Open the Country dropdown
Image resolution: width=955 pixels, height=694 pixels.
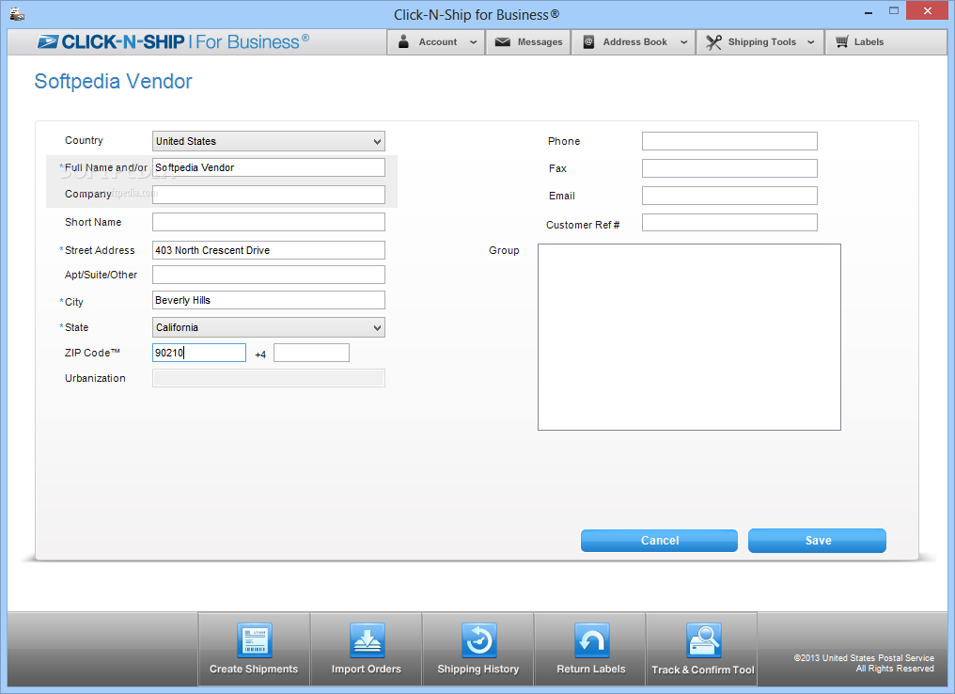click(269, 141)
